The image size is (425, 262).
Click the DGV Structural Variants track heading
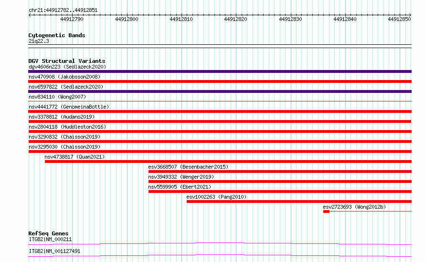67,61
